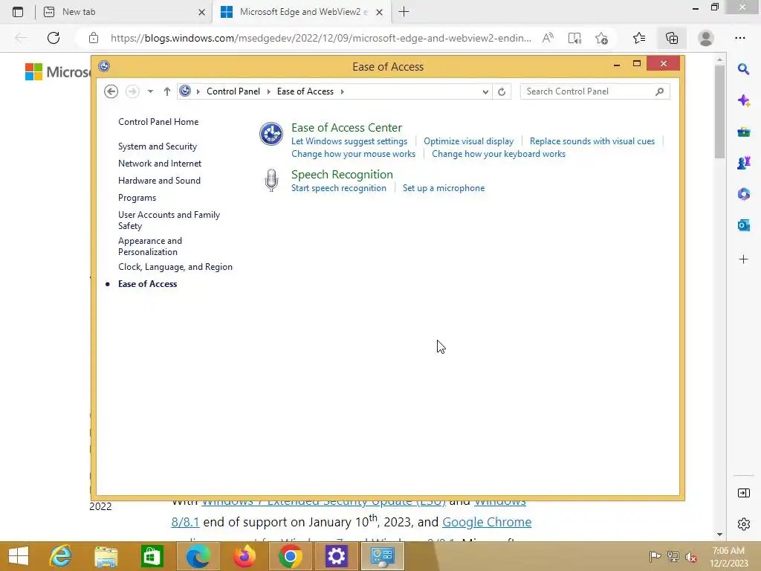Screen dimensions: 761x571
Task: Open a new Edge tab with plus button
Action: click(x=404, y=12)
